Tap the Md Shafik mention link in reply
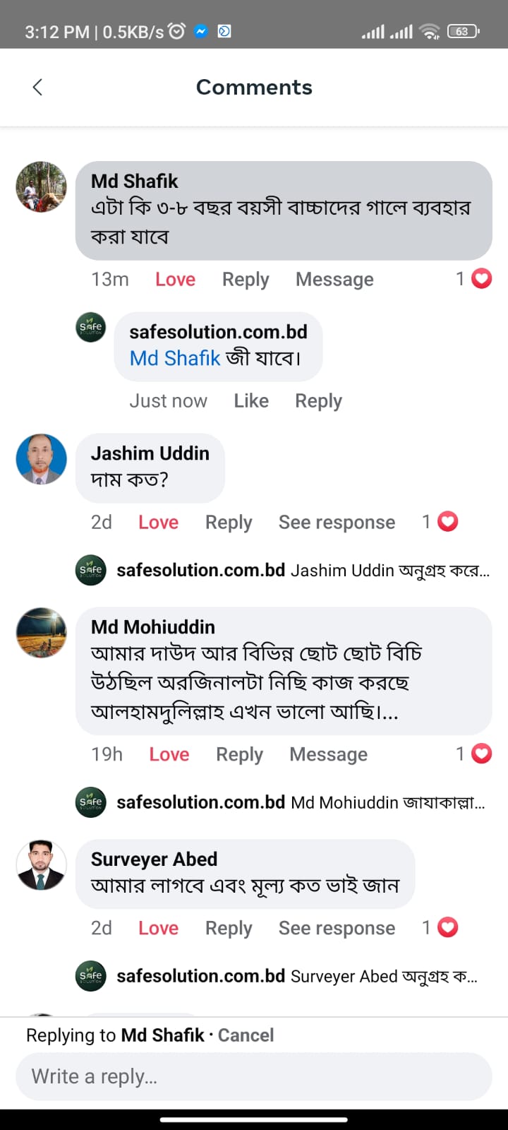Image resolution: width=508 pixels, height=1130 pixels. [x=175, y=358]
